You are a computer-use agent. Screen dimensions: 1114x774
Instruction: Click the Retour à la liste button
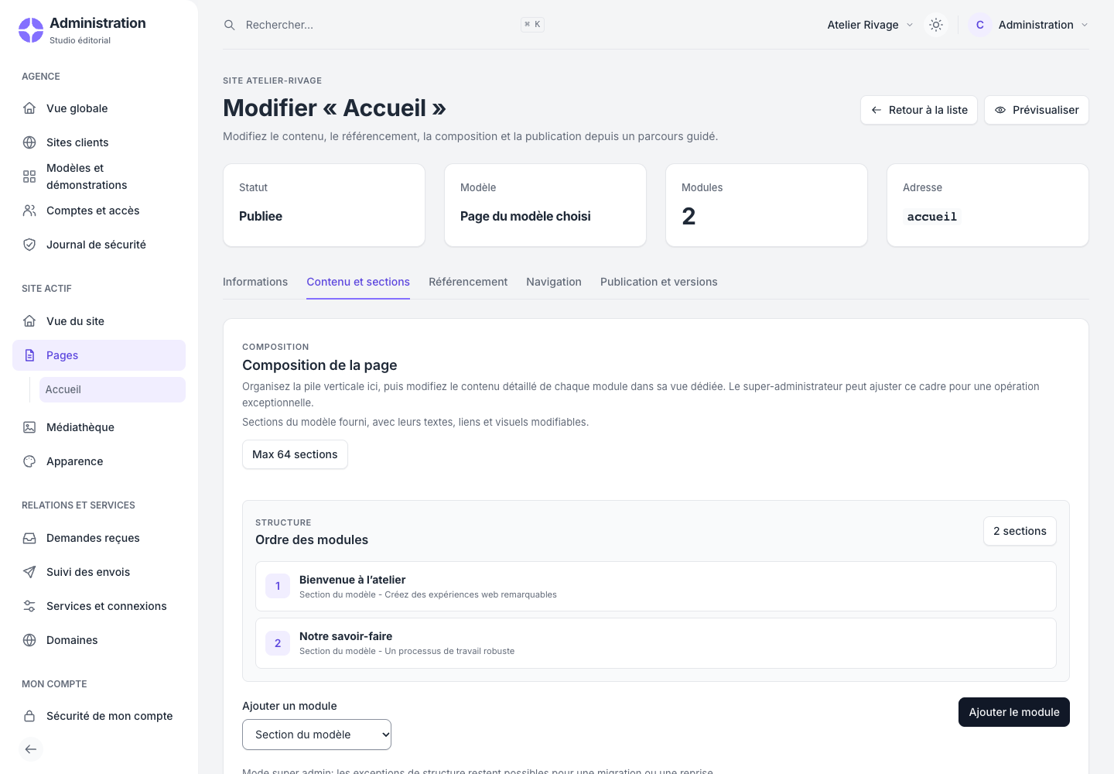tap(919, 110)
